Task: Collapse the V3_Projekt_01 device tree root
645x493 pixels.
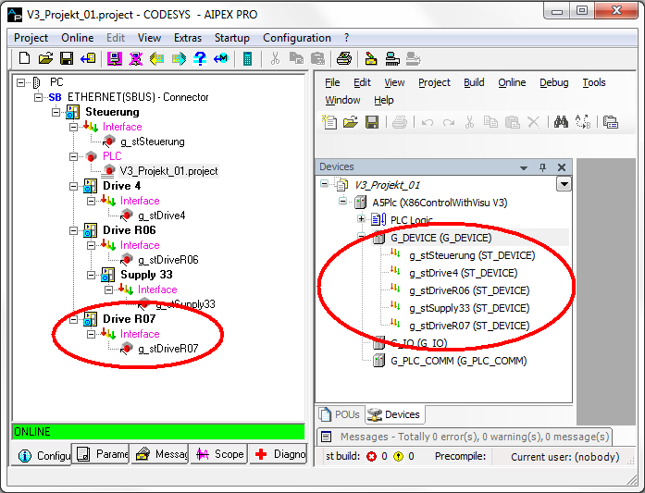Action: pos(325,184)
